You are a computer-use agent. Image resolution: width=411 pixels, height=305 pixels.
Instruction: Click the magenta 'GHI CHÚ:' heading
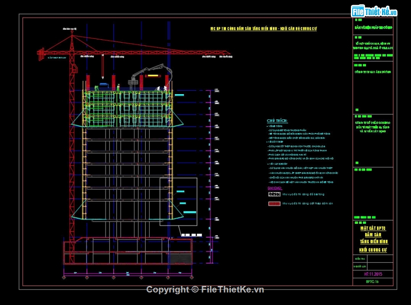tap(275, 188)
